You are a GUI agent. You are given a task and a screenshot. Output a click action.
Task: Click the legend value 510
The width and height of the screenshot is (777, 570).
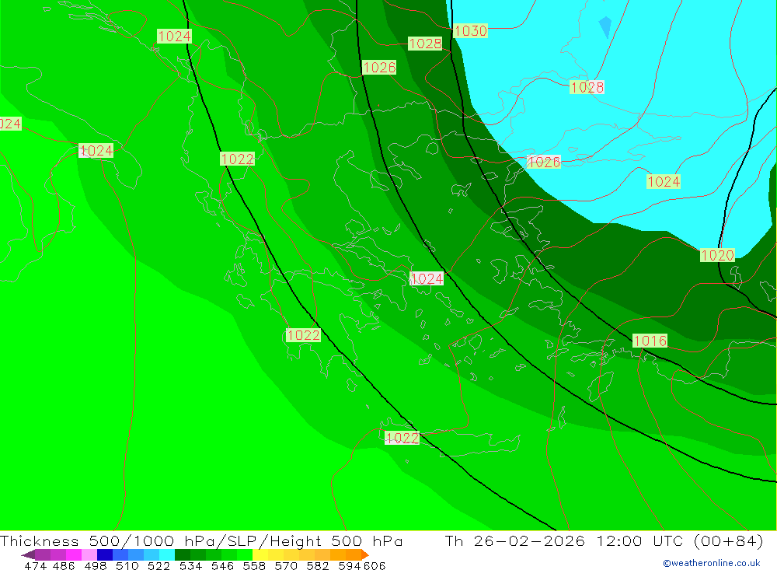[127, 565]
